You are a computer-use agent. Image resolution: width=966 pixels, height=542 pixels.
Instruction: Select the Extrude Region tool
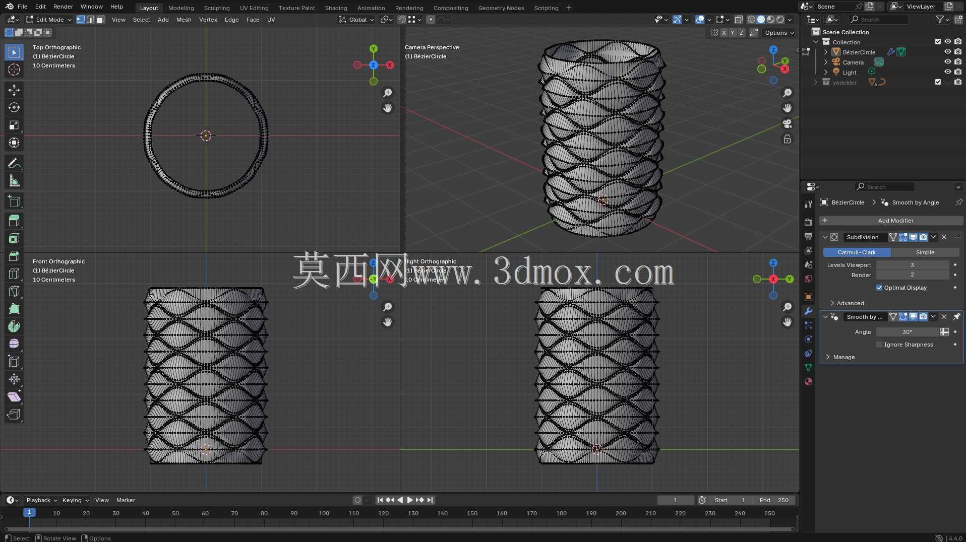pos(14,221)
